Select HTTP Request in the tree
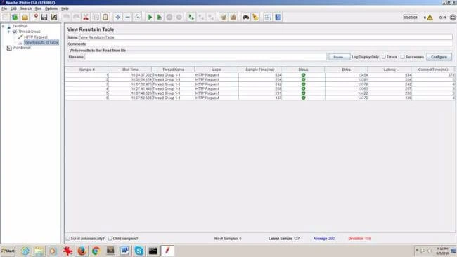 pyautogui.click(x=36, y=37)
